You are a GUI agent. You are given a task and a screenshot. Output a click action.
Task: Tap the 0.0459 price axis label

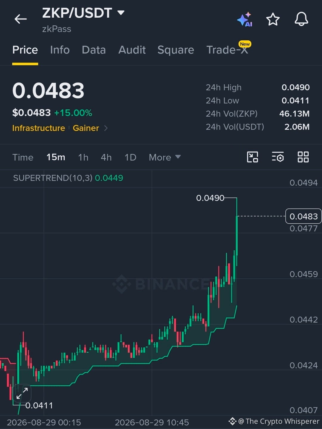304,274
